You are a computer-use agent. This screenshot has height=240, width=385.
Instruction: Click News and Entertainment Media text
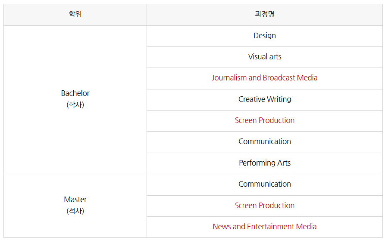(264, 227)
